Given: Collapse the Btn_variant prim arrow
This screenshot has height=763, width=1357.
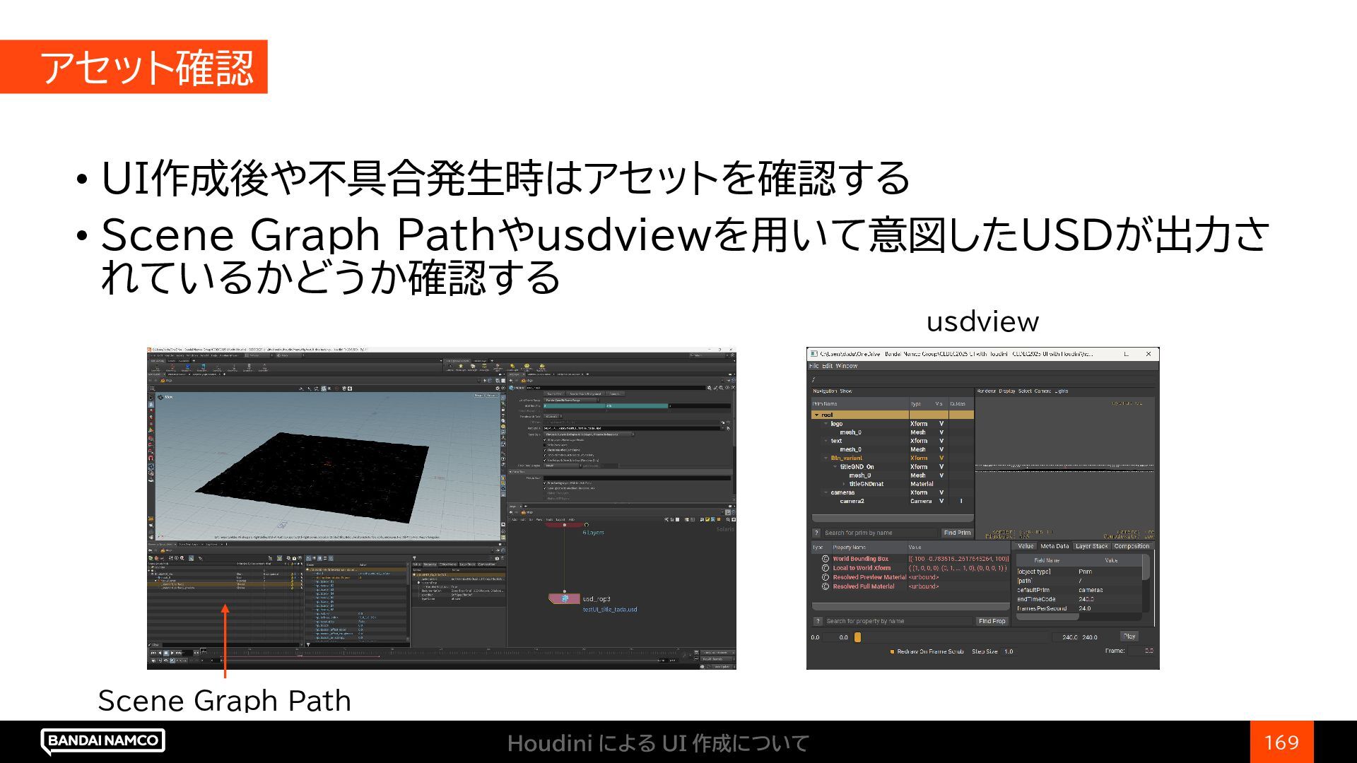Looking at the screenshot, I should point(826,458).
